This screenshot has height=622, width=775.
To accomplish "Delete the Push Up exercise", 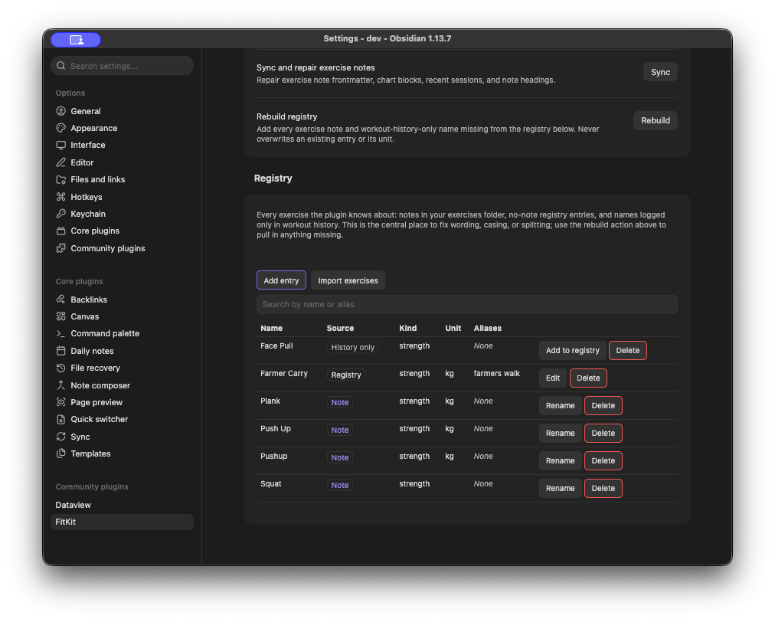I will [x=603, y=433].
